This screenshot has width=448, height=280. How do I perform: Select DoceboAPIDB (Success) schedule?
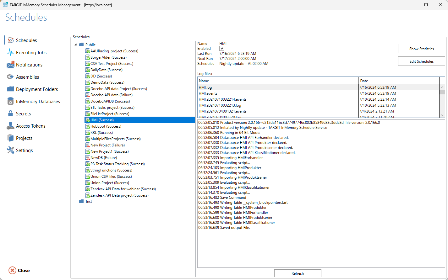click(x=110, y=101)
